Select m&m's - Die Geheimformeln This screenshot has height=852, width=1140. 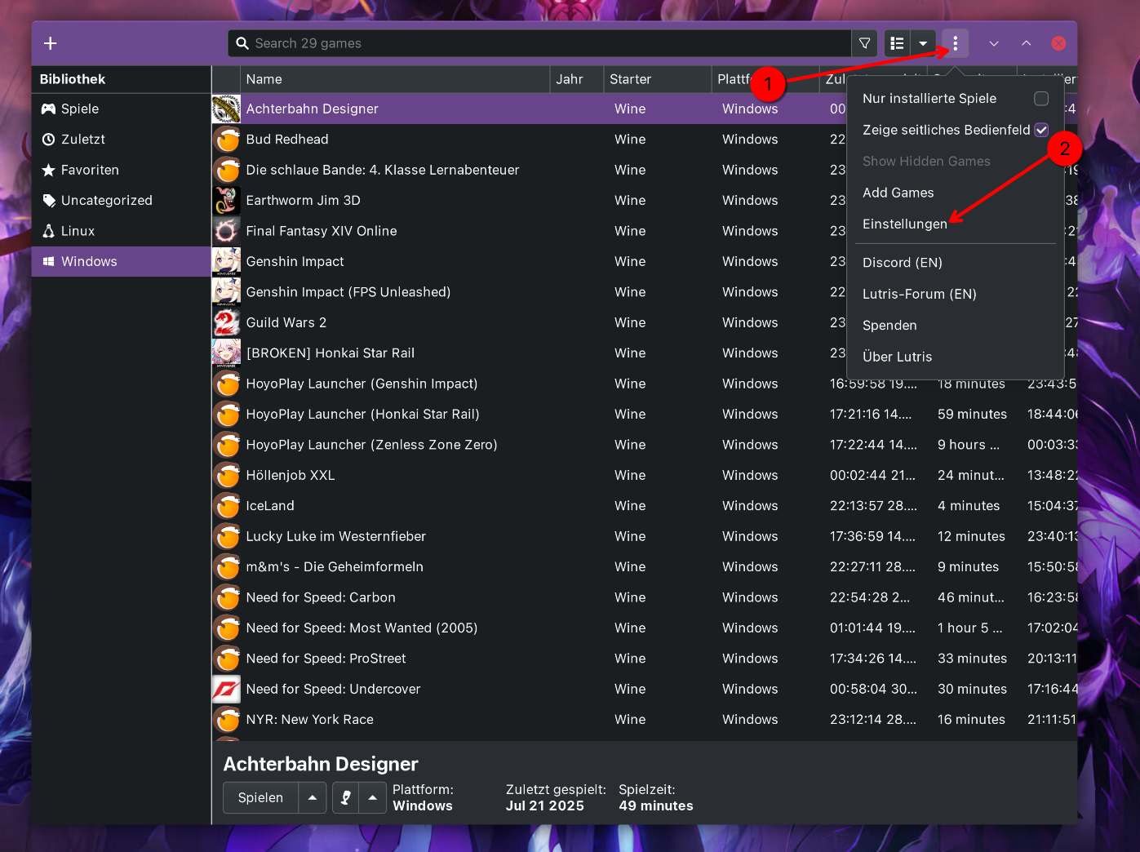335,566
